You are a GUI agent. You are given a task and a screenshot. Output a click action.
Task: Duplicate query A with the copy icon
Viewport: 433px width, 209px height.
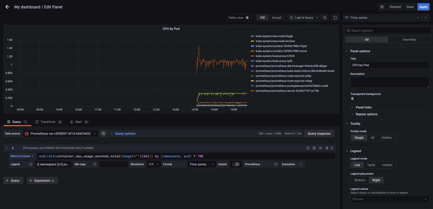[314, 148]
